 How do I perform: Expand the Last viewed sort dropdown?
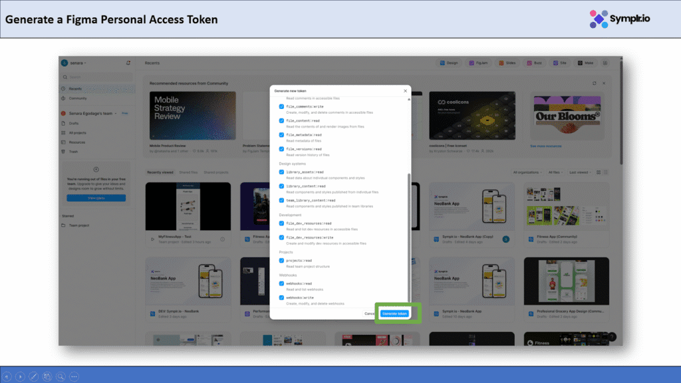point(579,172)
